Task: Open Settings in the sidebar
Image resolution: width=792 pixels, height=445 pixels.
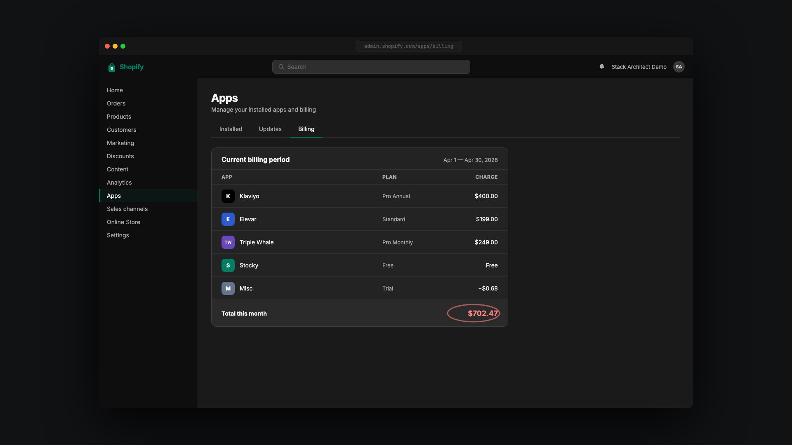Action: click(148, 235)
